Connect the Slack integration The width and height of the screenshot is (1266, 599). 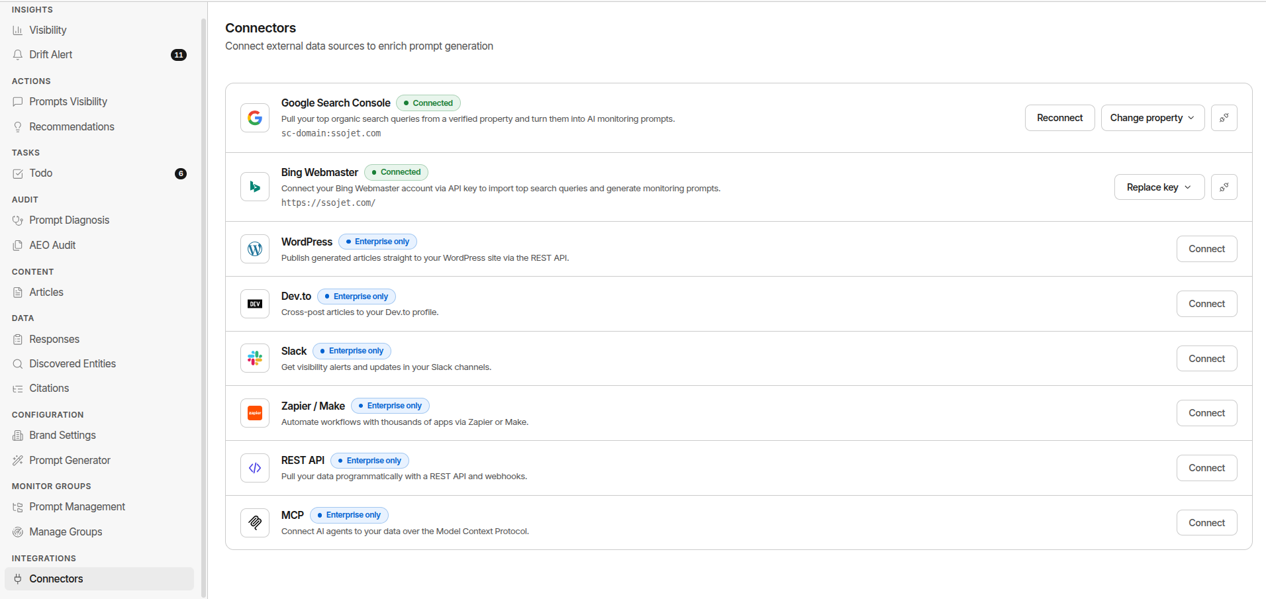(x=1207, y=359)
